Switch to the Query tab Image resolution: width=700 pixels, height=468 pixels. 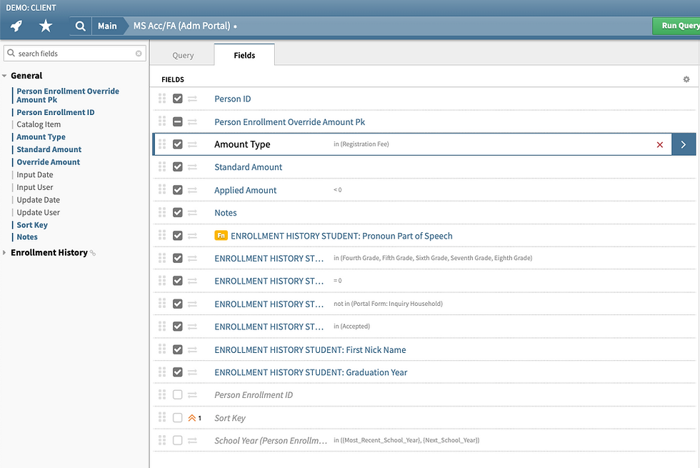(x=183, y=56)
